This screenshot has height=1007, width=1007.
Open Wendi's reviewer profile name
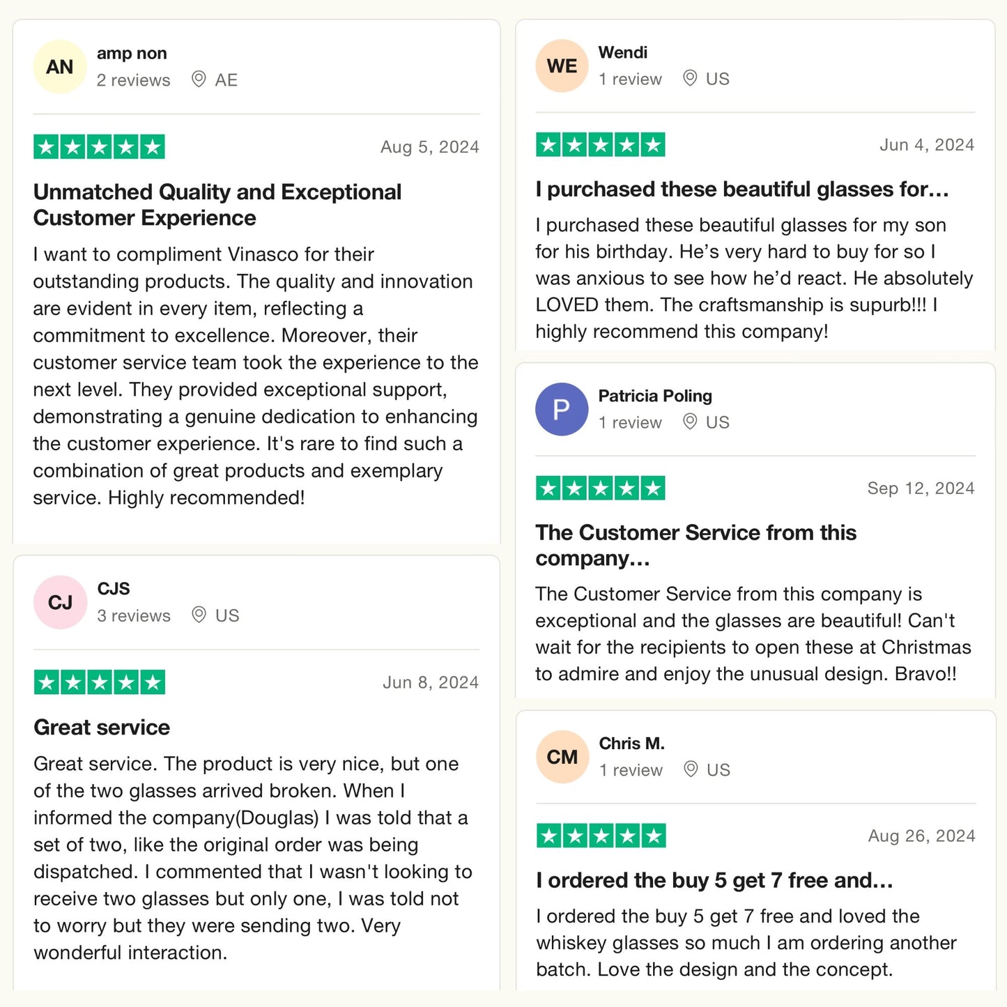pos(622,52)
